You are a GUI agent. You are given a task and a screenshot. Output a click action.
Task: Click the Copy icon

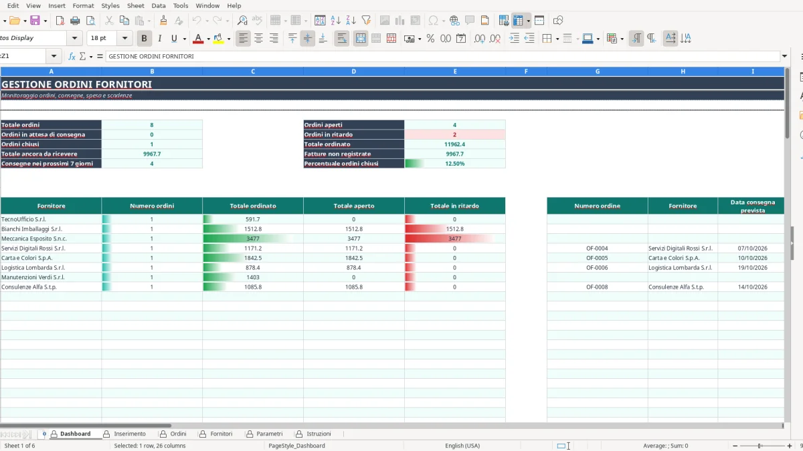(x=124, y=21)
